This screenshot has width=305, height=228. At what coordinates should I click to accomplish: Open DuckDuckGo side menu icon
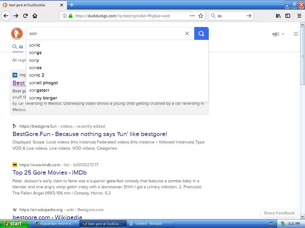point(296,34)
